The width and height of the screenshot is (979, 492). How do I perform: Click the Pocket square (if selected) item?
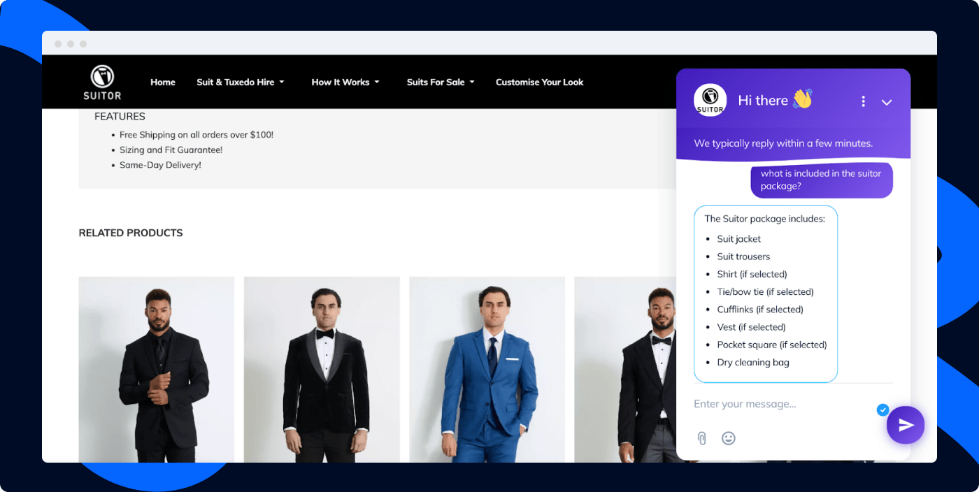(x=772, y=345)
